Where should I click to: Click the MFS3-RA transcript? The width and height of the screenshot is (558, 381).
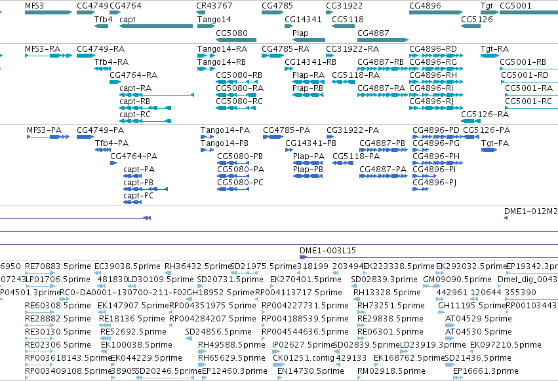[49, 56]
